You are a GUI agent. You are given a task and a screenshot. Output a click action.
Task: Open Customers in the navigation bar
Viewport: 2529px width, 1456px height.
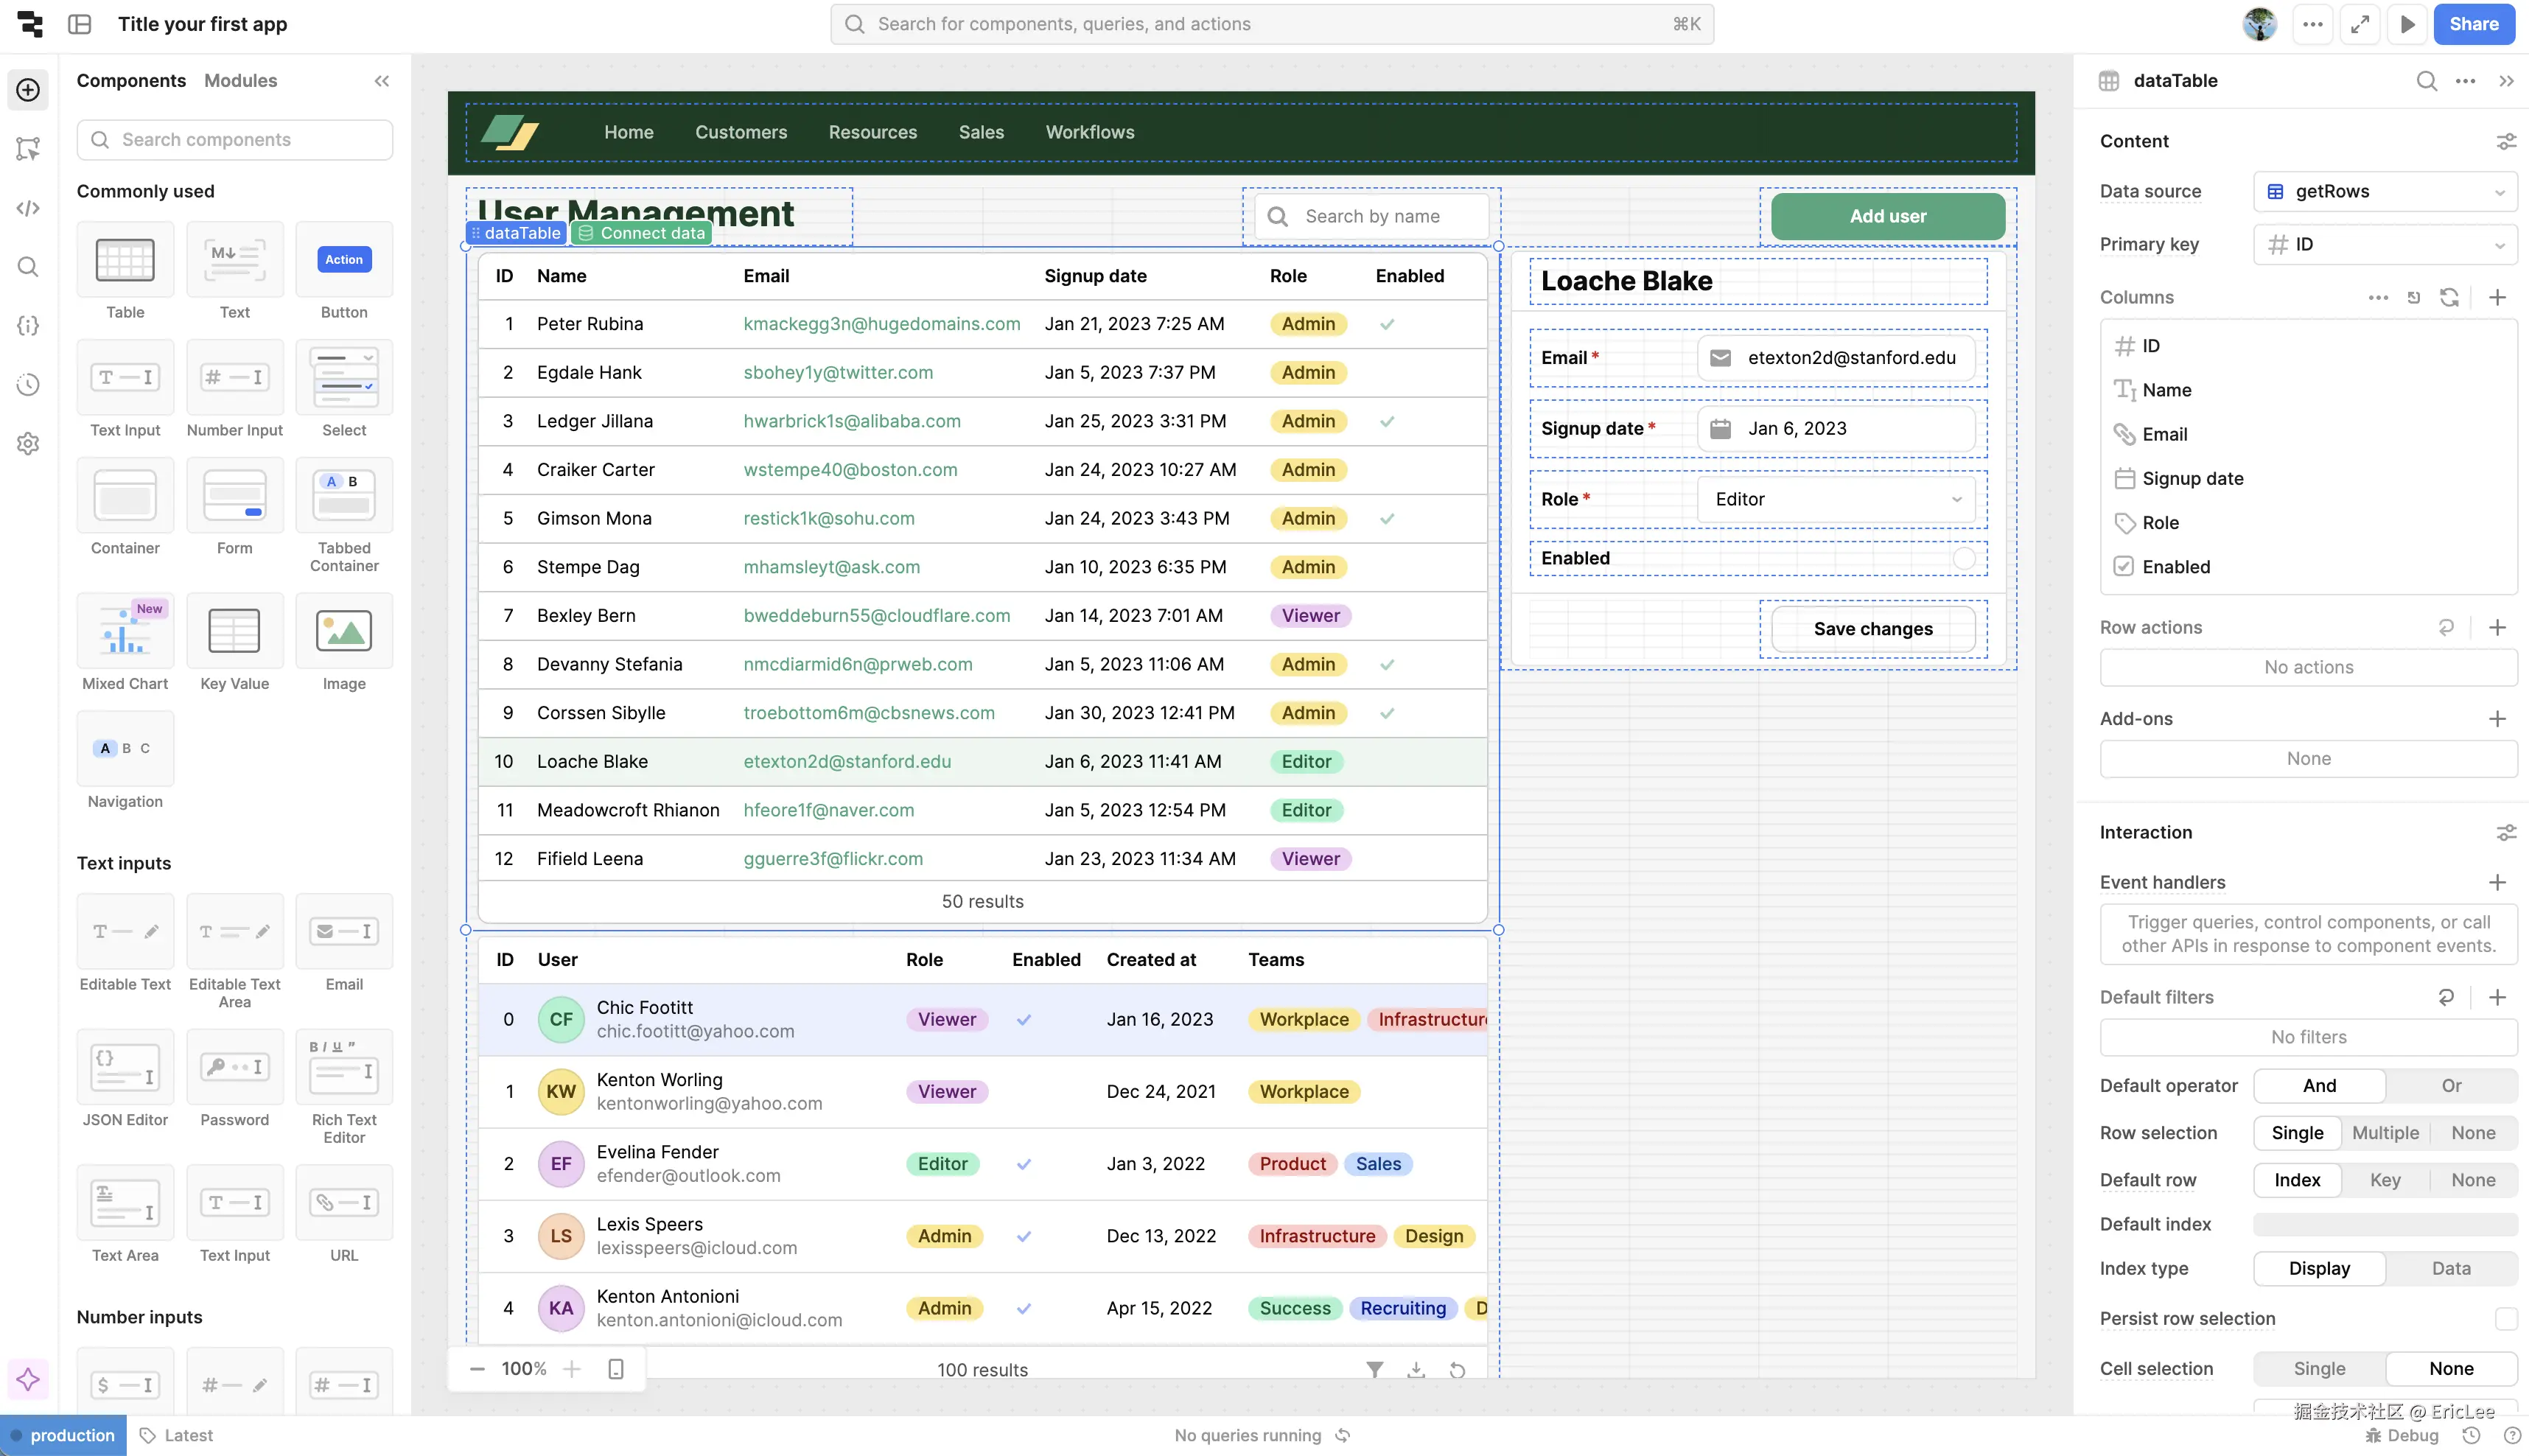click(740, 132)
